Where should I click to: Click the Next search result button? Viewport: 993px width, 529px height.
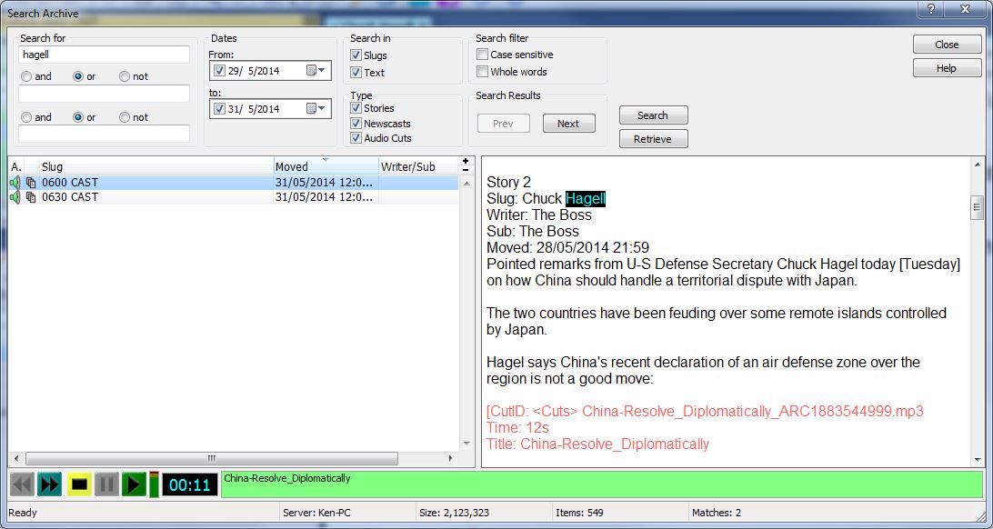coord(568,124)
